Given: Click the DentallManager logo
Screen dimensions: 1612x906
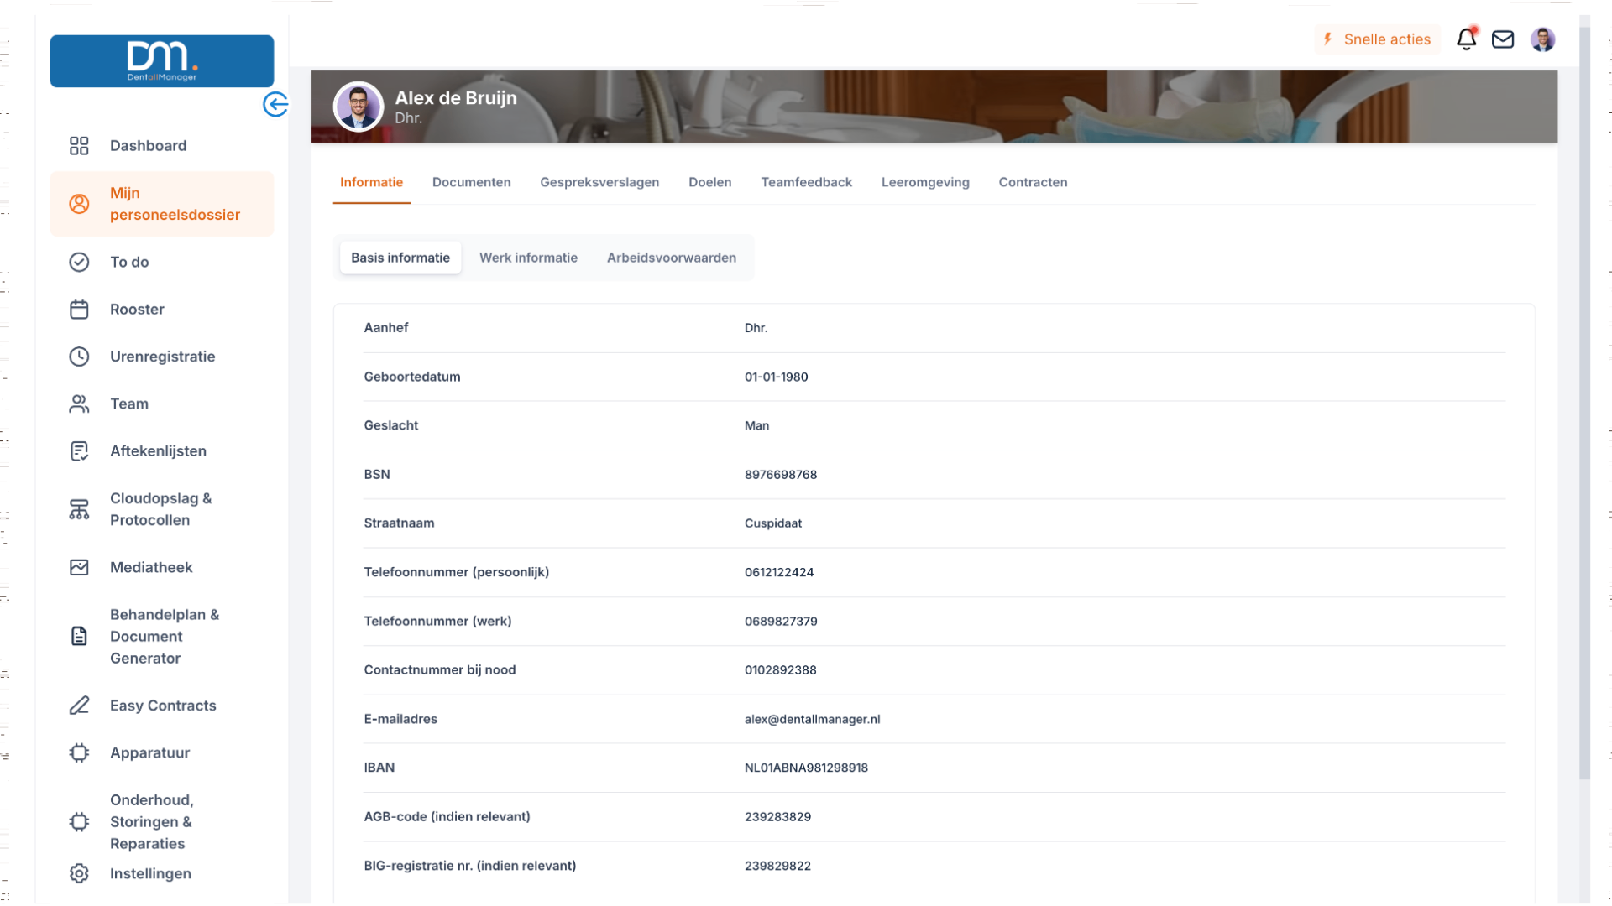Looking at the screenshot, I should tap(161, 60).
